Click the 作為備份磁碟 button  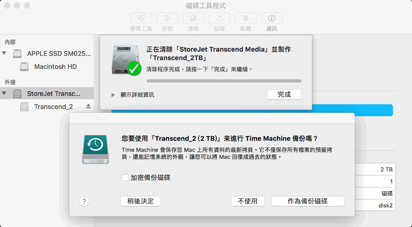click(x=308, y=201)
